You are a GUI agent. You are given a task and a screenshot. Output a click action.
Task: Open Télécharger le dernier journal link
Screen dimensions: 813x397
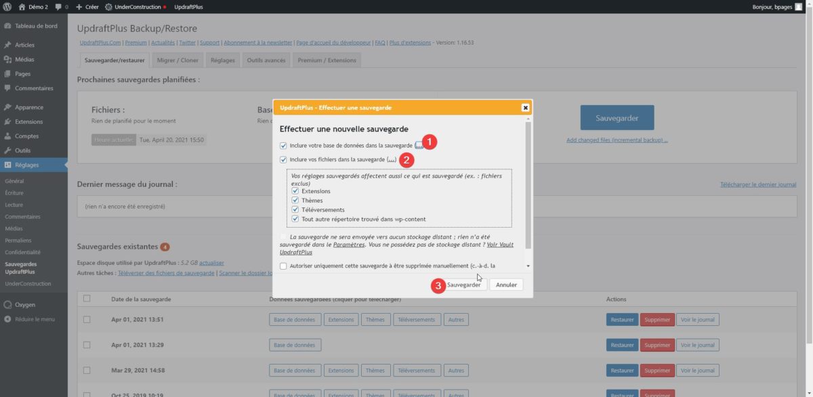click(x=758, y=184)
